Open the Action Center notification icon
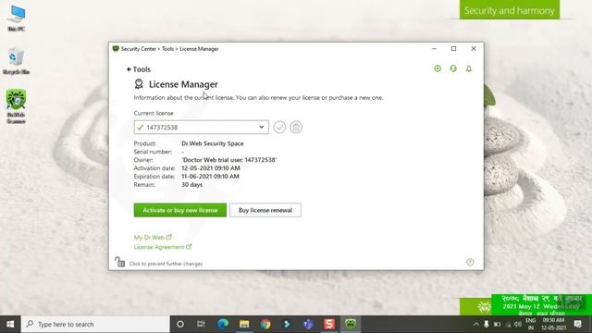592x333 pixels. 577,324
